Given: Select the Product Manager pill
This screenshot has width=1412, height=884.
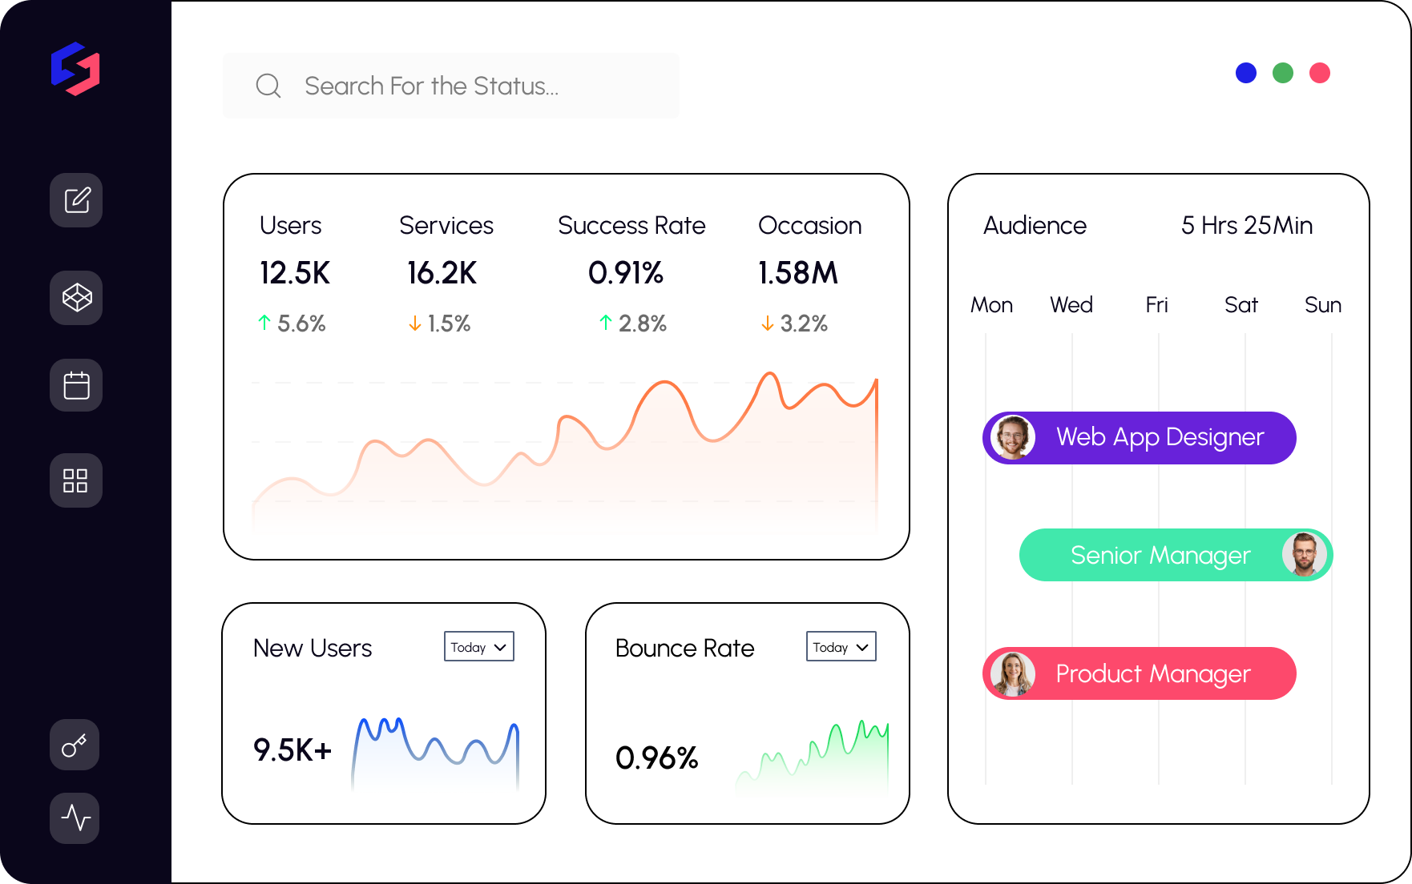Looking at the screenshot, I should [x=1152, y=673].
